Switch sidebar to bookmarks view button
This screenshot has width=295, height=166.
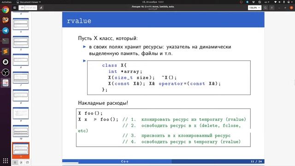coord(27,162)
